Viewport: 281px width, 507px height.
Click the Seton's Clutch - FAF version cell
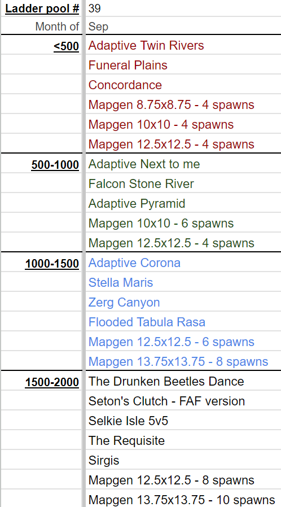point(183,401)
